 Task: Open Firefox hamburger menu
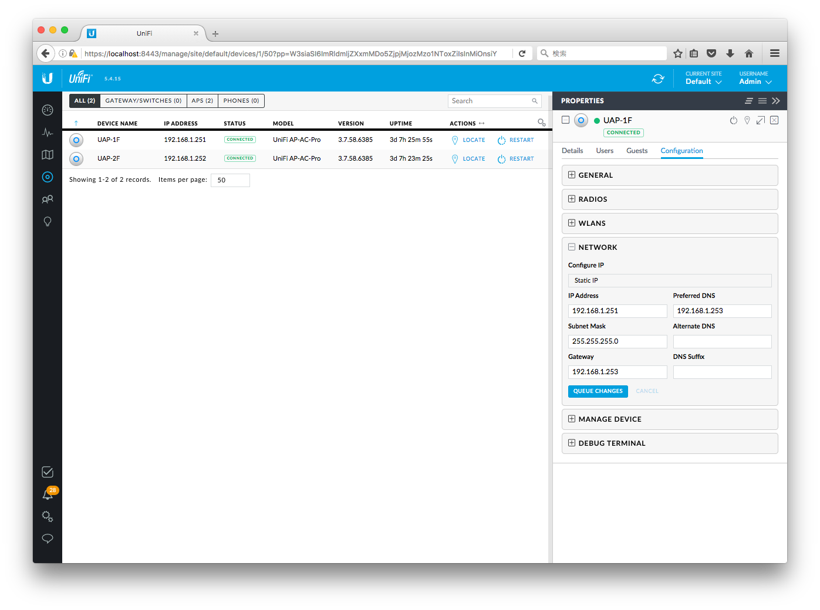click(775, 53)
